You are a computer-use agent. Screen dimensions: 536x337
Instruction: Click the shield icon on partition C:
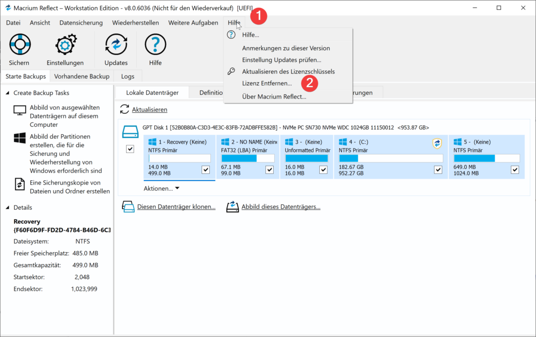click(x=437, y=144)
